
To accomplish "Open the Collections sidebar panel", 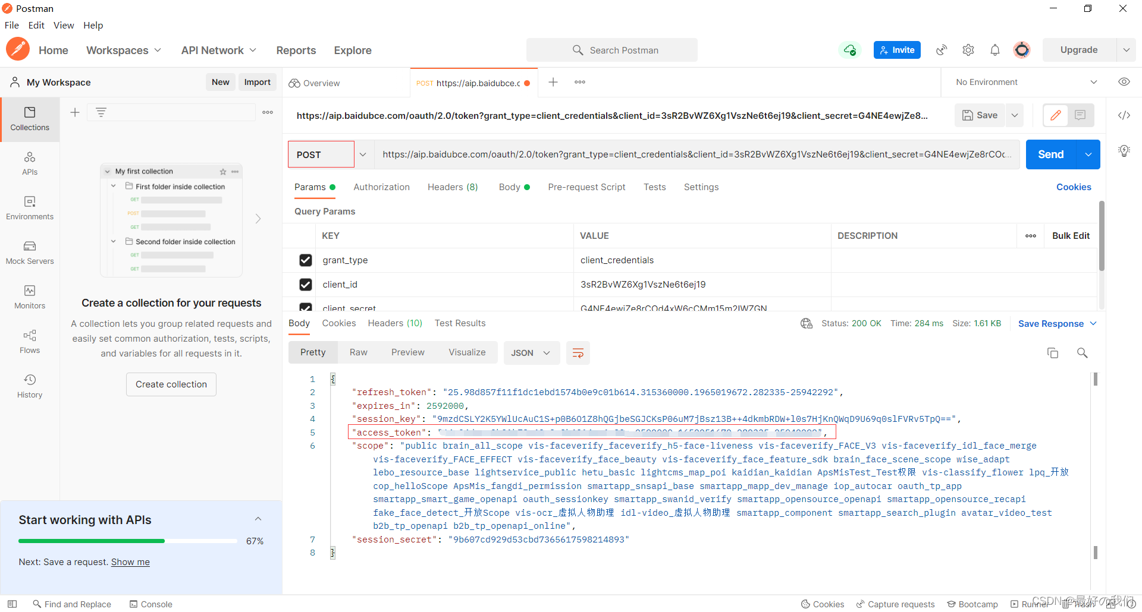I will click(x=30, y=119).
